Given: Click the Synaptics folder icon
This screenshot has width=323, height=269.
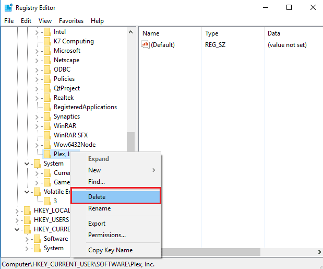Looking at the screenshot, I should point(47,116).
